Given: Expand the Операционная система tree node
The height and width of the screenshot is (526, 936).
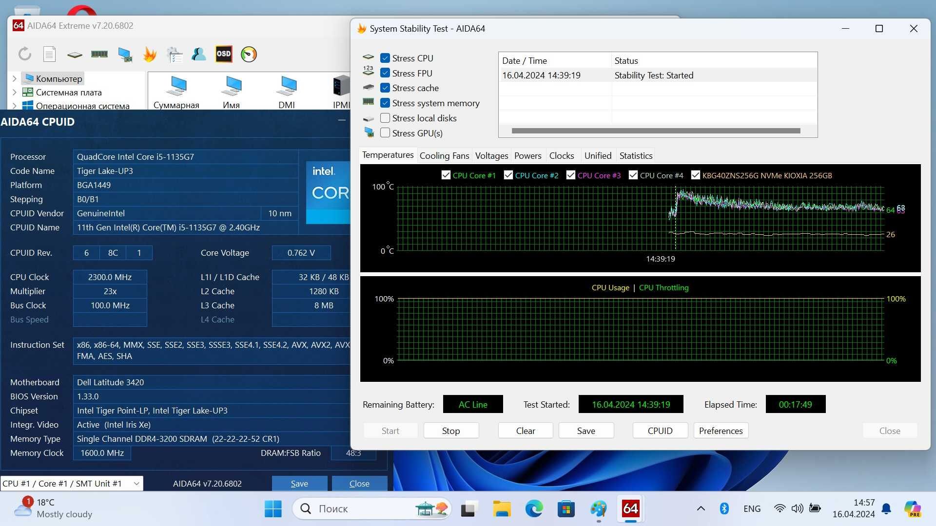Looking at the screenshot, I should pyautogui.click(x=14, y=105).
